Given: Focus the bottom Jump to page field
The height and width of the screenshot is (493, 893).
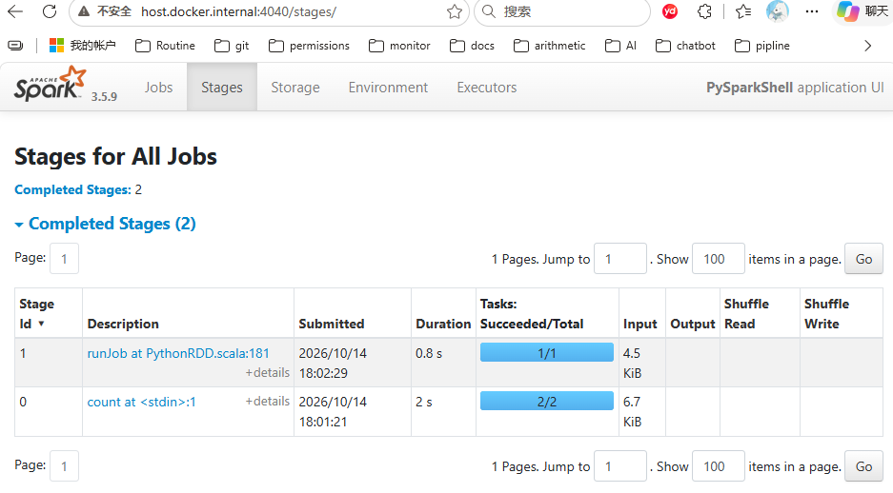Looking at the screenshot, I should pos(620,466).
